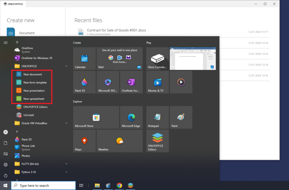Open ONLYOFFICE from the taskbar
Image resolution: width=289 pixels, height=190 pixels.
click(x=130, y=186)
